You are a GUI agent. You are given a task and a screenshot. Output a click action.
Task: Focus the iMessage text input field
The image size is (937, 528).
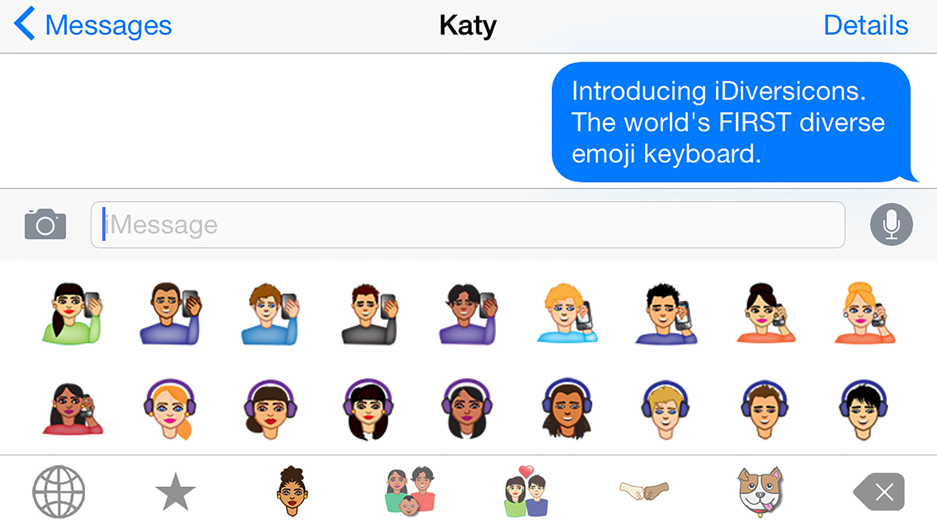pyautogui.click(x=468, y=224)
